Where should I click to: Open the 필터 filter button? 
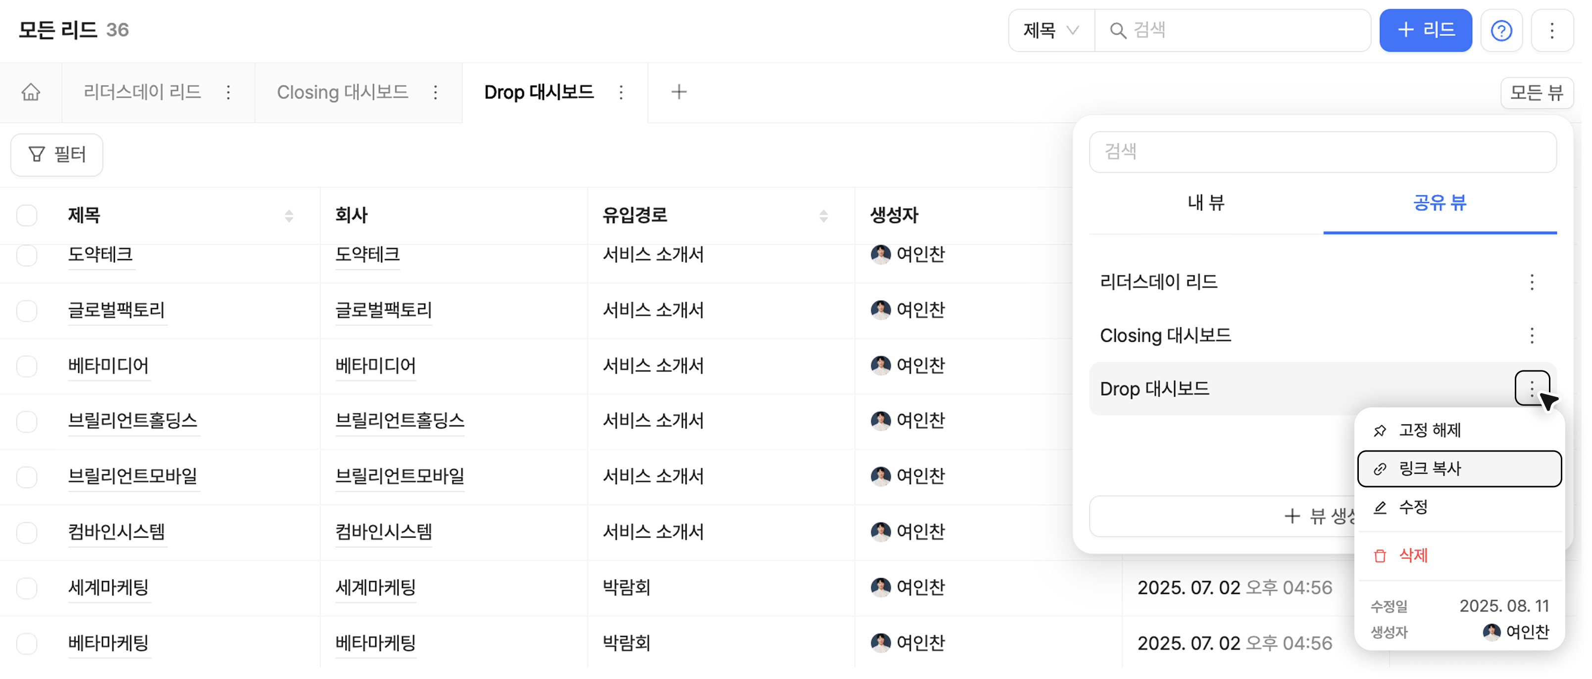pyautogui.click(x=57, y=154)
